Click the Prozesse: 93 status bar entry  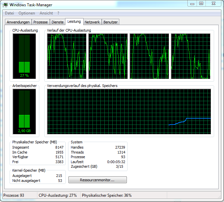point(14,195)
